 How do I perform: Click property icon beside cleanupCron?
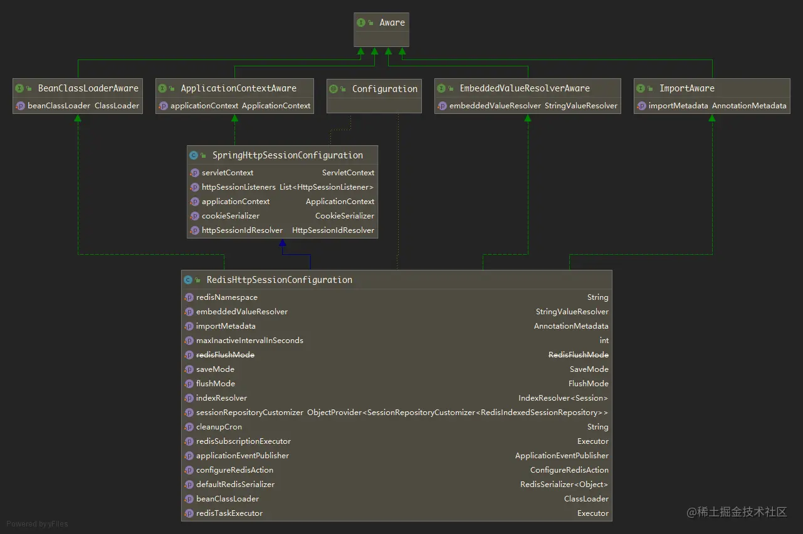pos(189,427)
